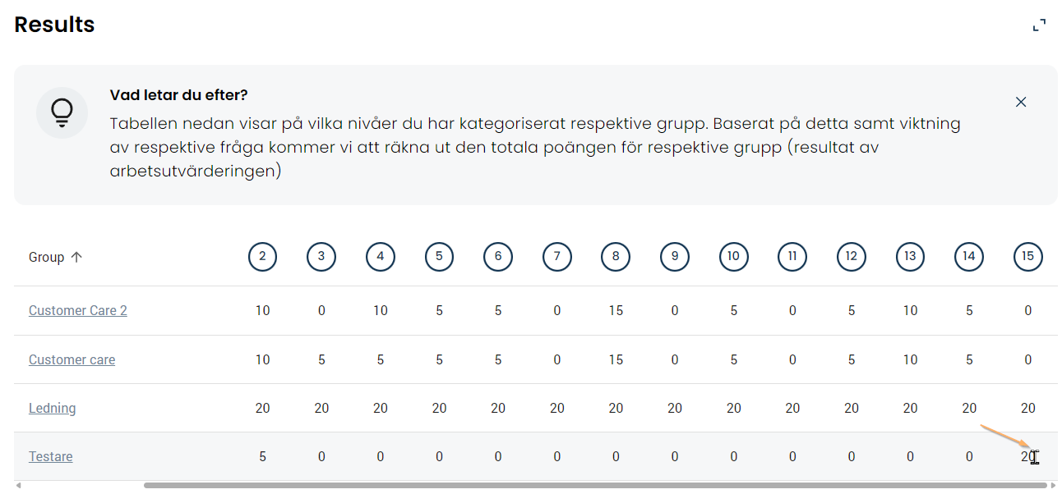Click the circled number 15 column header

click(x=1027, y=257)
